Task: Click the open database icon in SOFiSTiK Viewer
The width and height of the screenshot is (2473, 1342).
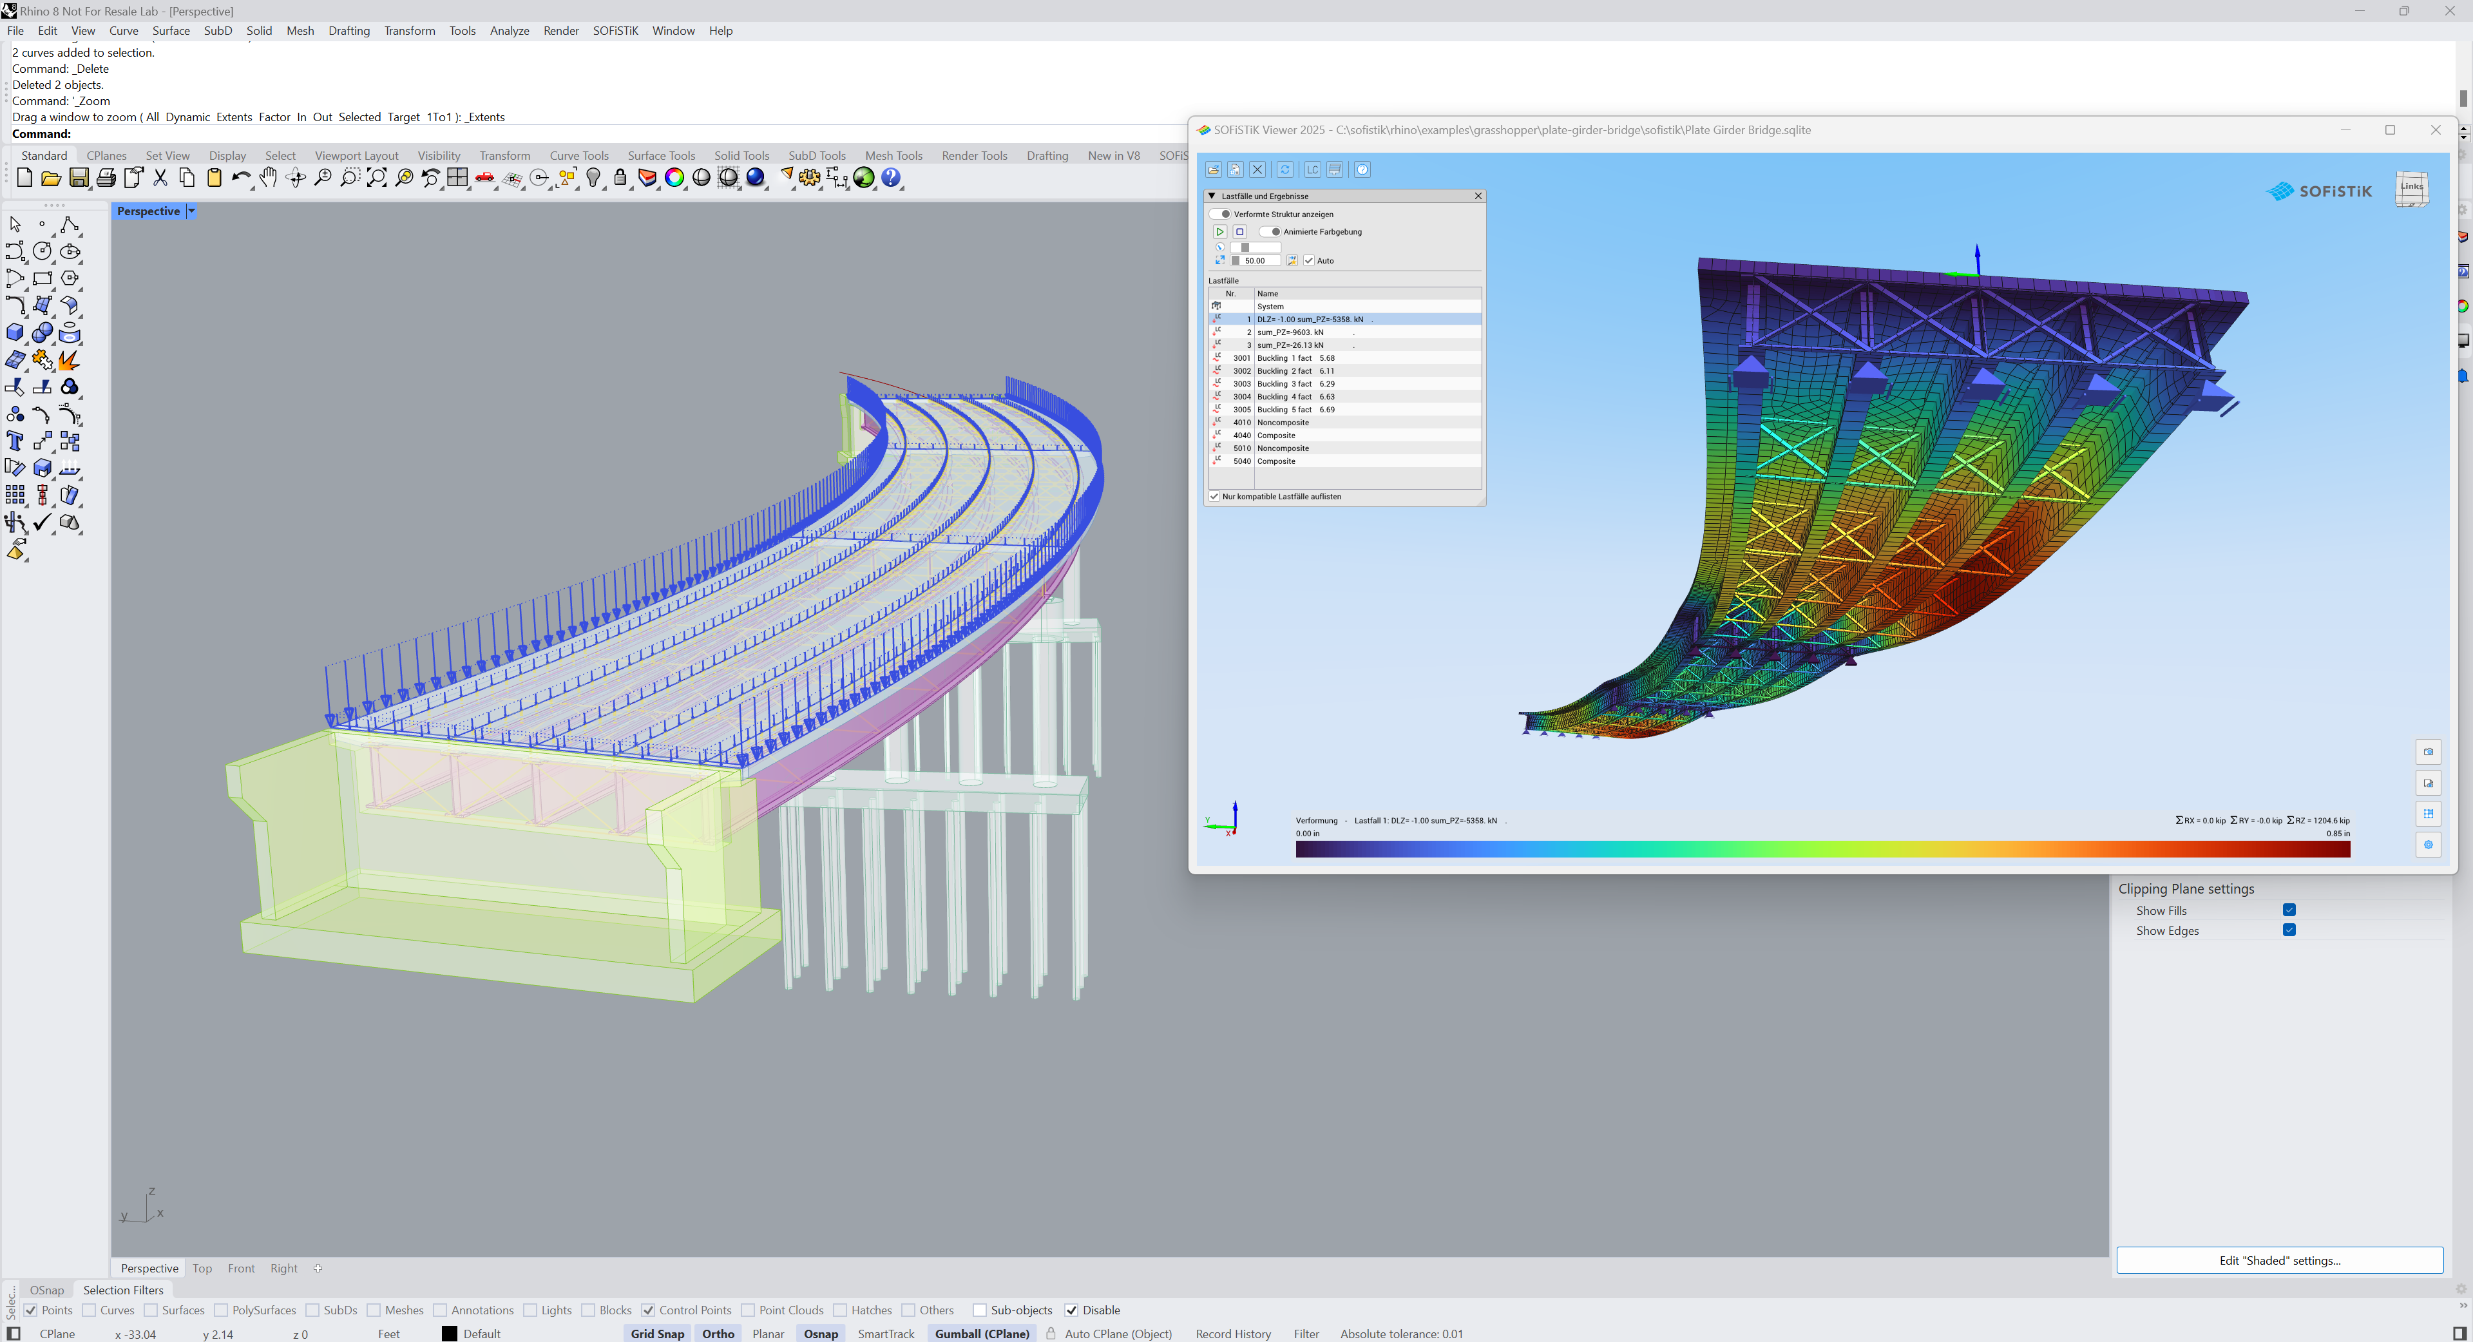Action: click(x=1214, y=170)
